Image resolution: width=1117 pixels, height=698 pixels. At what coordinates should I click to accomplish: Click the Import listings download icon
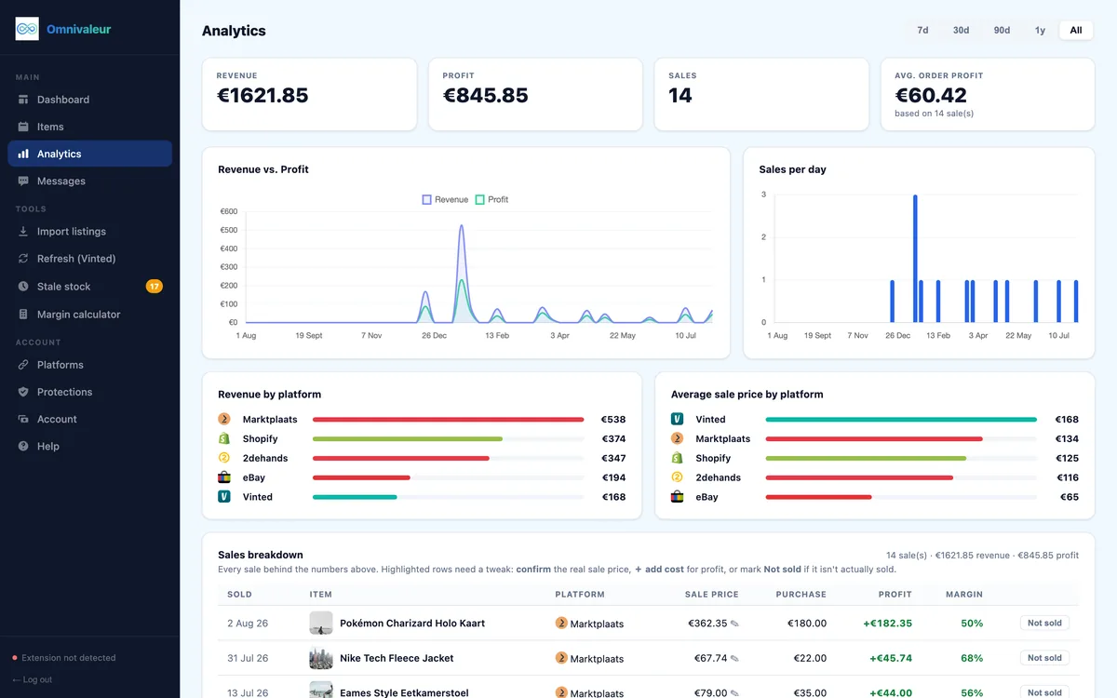[23, 231]
